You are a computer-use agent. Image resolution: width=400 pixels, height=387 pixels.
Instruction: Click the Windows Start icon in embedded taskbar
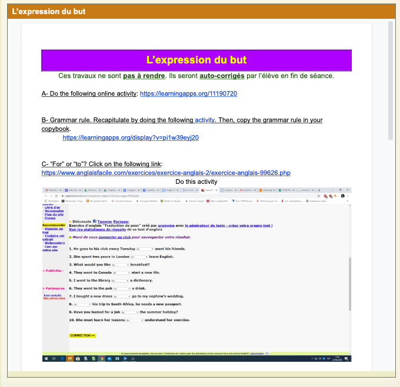click(x=45, y=358)
